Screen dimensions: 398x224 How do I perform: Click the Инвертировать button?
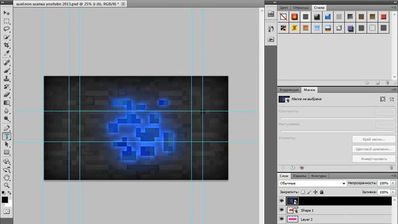pyautogui.click(x=374, y=159)
